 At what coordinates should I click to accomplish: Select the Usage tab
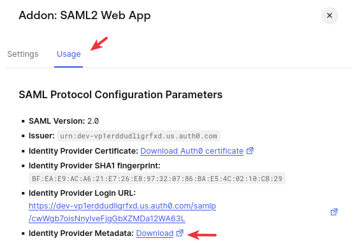click(x=69, y=54)
